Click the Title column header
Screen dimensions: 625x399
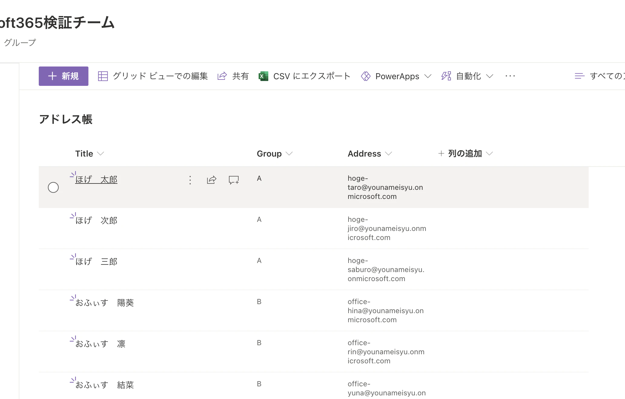[84, 154]
